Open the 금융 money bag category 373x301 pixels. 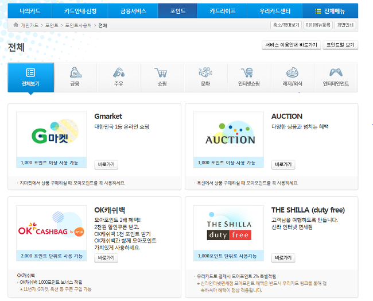click(x=75, y=78)
